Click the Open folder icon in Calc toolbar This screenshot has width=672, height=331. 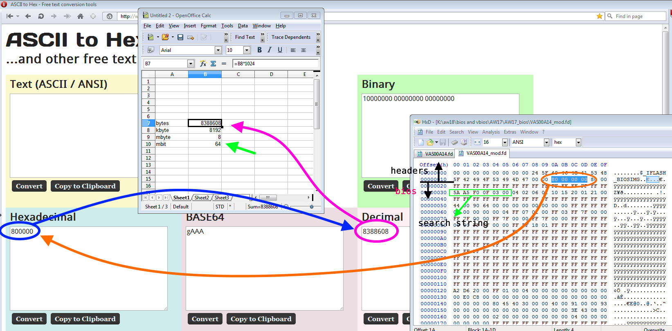coord(165,37)
